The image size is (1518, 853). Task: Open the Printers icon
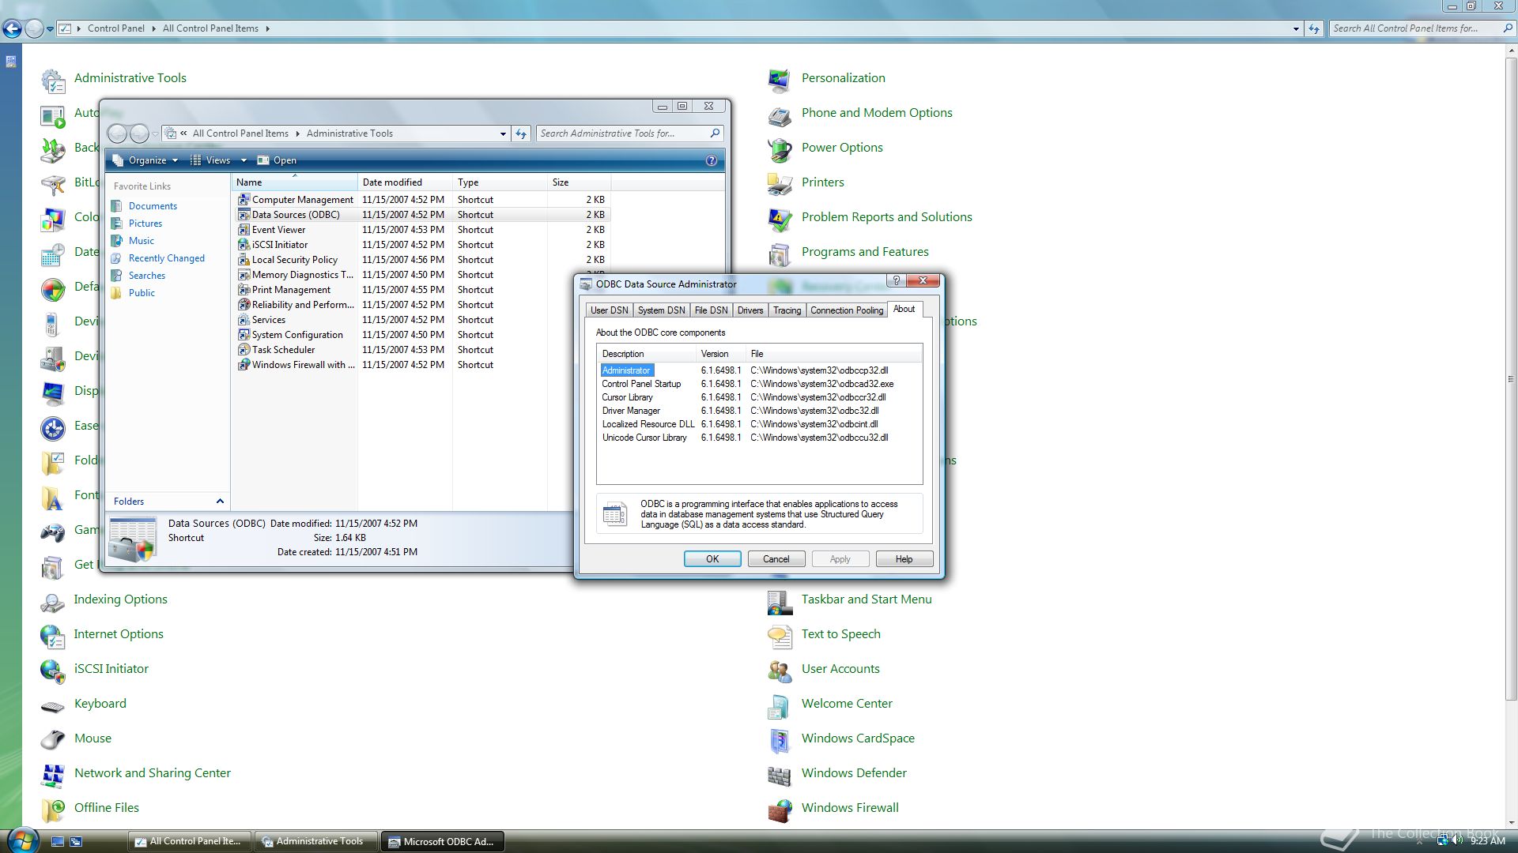(x=780, y=183)
